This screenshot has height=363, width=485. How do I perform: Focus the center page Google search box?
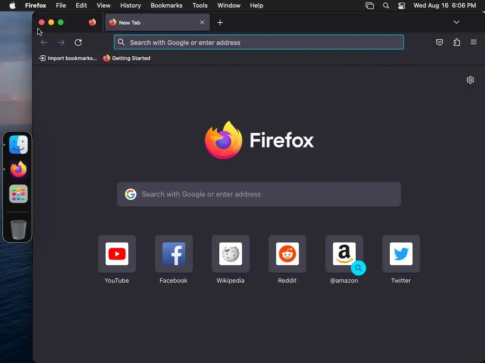pyautogui.click(x=259, y=194)
